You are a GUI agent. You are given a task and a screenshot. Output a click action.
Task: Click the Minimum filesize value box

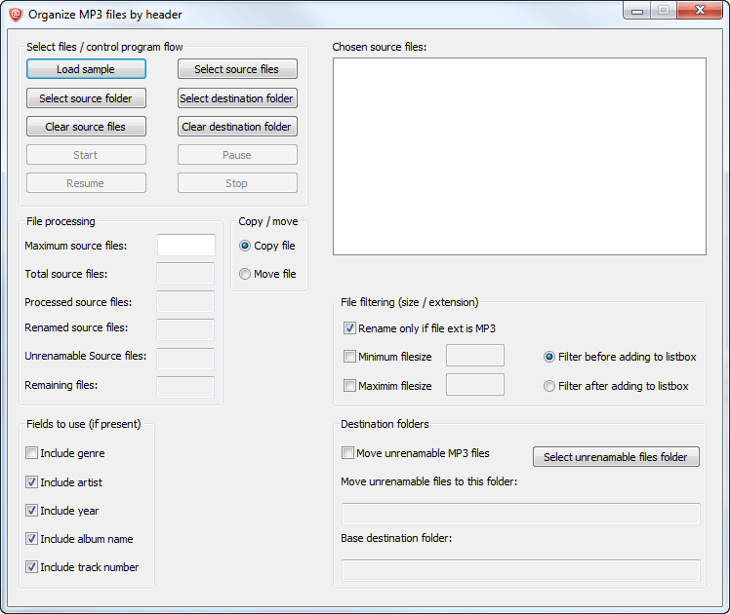click(x=475, y=356)
